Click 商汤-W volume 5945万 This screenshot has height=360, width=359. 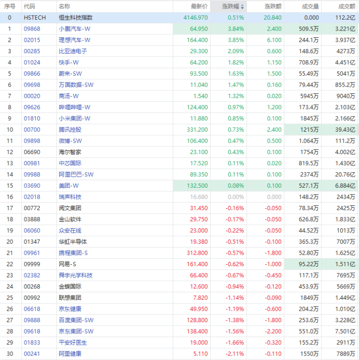pos(309,96)
